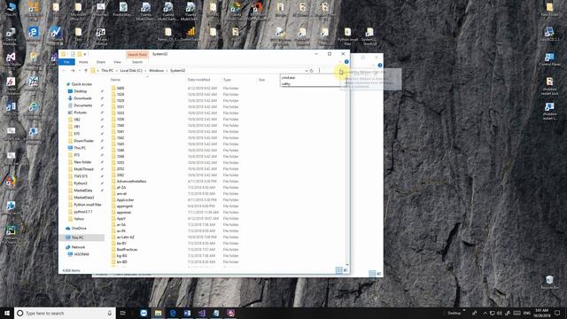Viewport: 567px width, 319px height.
Task: Sort by Name column header
Action: pos(115,80)
